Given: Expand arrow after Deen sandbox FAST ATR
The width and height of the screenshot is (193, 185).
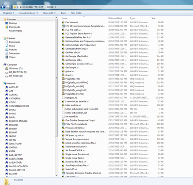Looking at the screenshot, I should (x=45, y=7).
